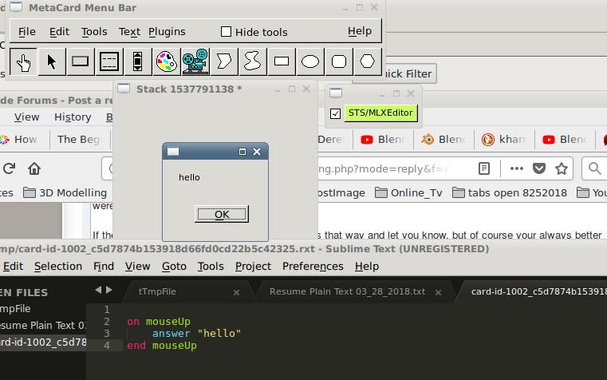This screenshot has width=607, height=380.
Task: Toggle the Hide tools checkbox
Action: [x=226, y=31]
